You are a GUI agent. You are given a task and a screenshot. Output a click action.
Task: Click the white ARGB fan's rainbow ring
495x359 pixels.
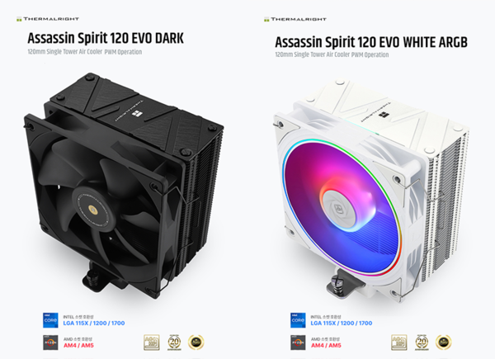pos(342,207)
